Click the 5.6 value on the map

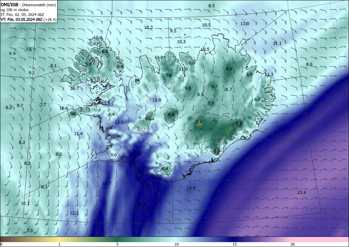(x=169, y=75)
